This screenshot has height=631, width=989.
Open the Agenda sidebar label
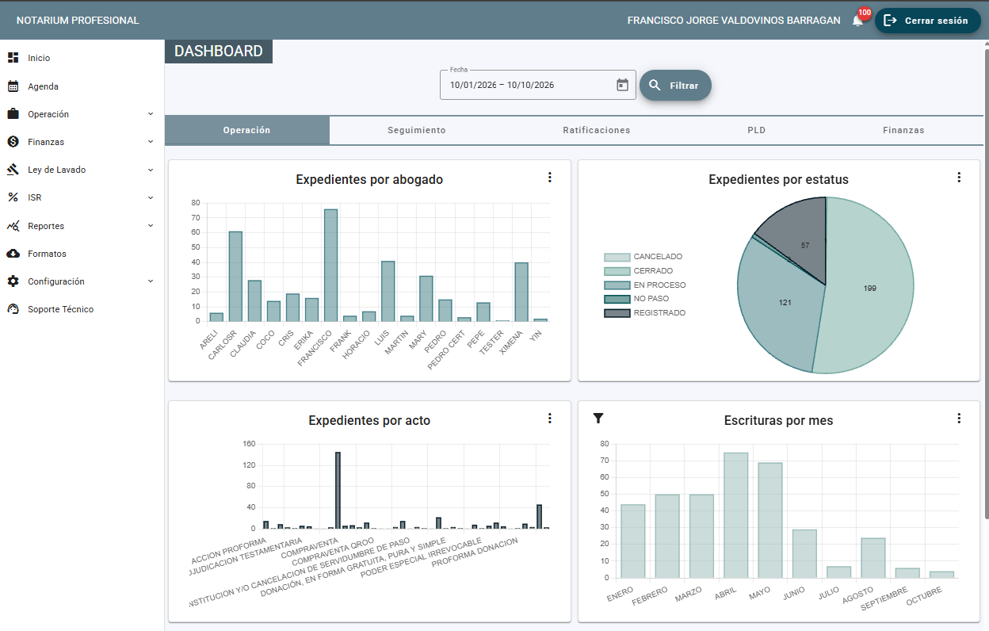point(43,86)
